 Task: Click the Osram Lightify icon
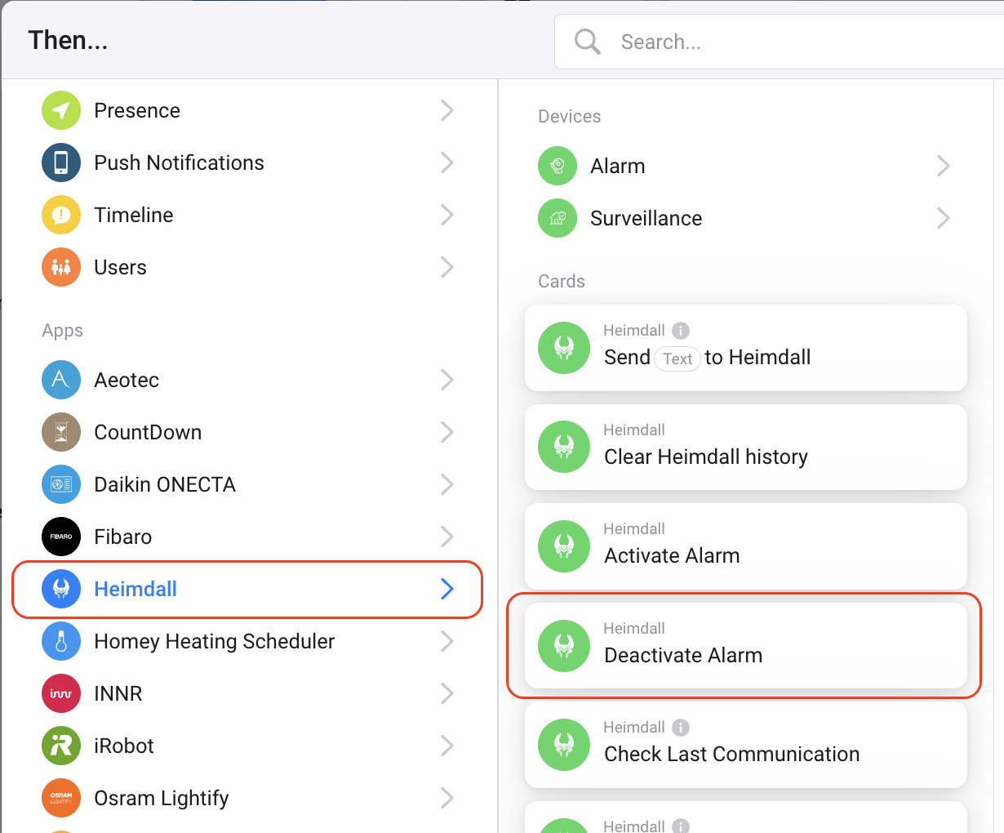pos(61,798)
